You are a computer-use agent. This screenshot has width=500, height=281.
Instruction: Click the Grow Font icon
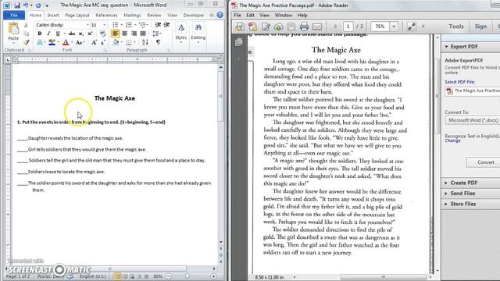[94, 42]
